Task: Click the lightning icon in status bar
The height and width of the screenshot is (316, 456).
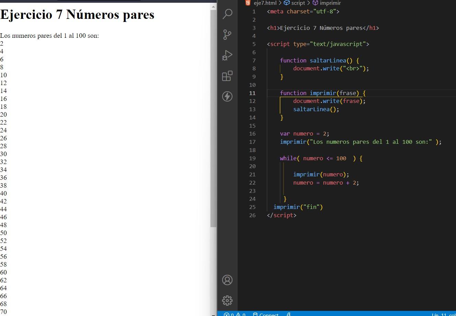Action: point(288,314)
